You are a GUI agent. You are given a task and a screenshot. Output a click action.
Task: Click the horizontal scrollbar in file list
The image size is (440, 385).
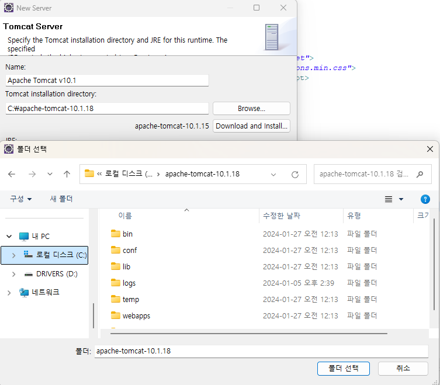coord(249,334)
